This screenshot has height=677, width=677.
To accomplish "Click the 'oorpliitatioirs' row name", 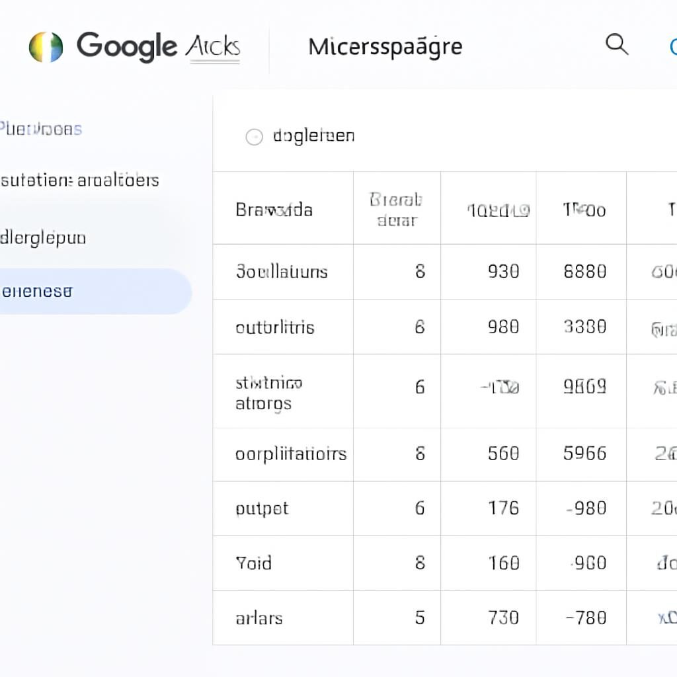I will 291,454.
